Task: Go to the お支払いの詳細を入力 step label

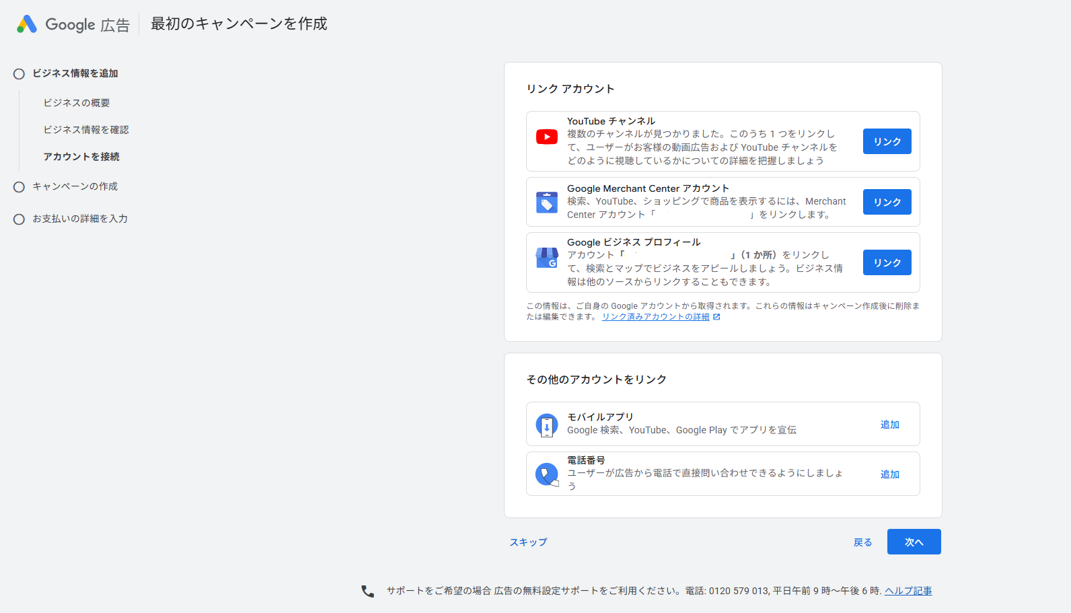Action: (x=80, y=219)
